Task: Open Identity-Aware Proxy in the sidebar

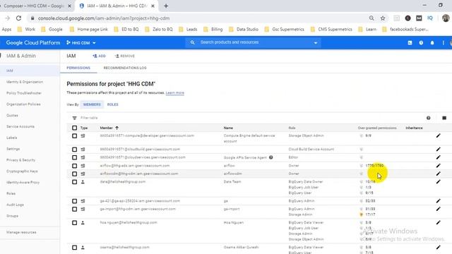Action: tap(23, 182)
